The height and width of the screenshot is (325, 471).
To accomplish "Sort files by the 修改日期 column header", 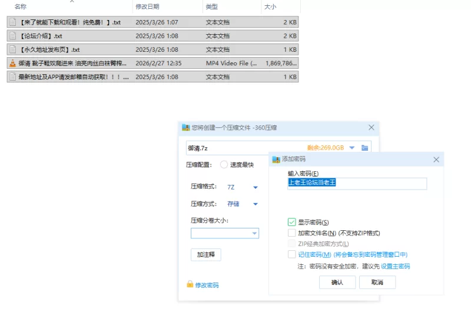I will tap(147, 6).
